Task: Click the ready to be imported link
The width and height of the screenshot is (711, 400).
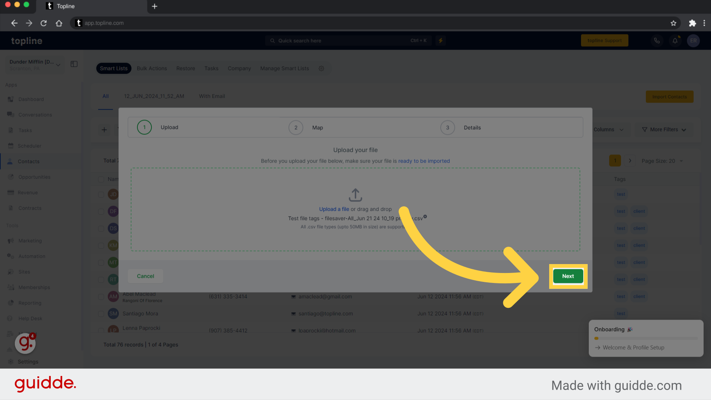Action: (424, 161)
